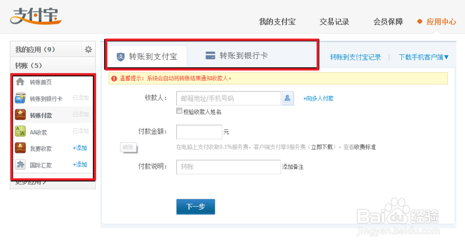465x247 pixels.
Task: Click the orange dot beside 应用中心
Action: coord(419,21)
